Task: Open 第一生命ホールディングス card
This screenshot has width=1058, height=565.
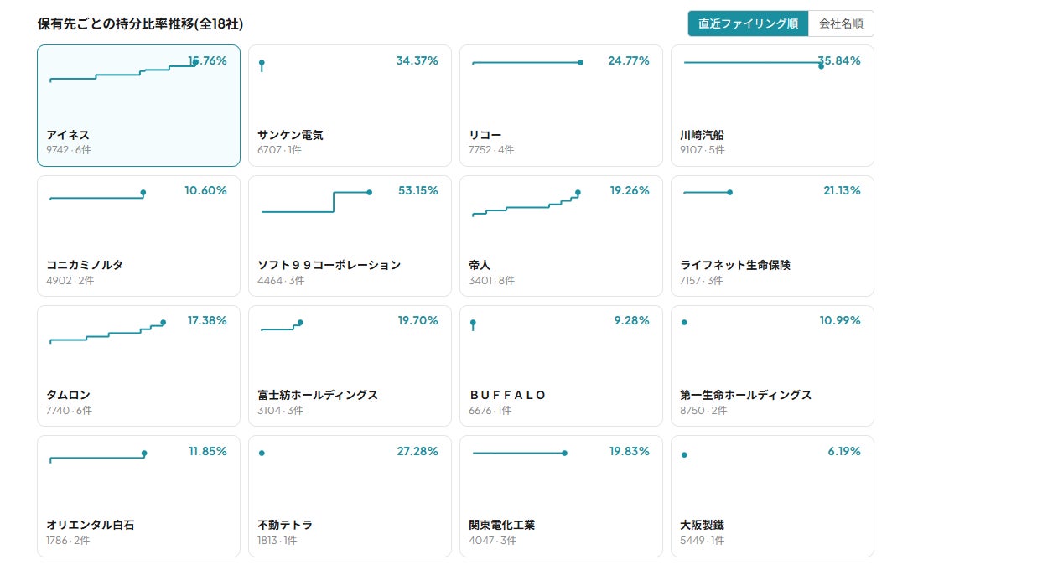Action: pyautogui.click(x=772, y=366)
